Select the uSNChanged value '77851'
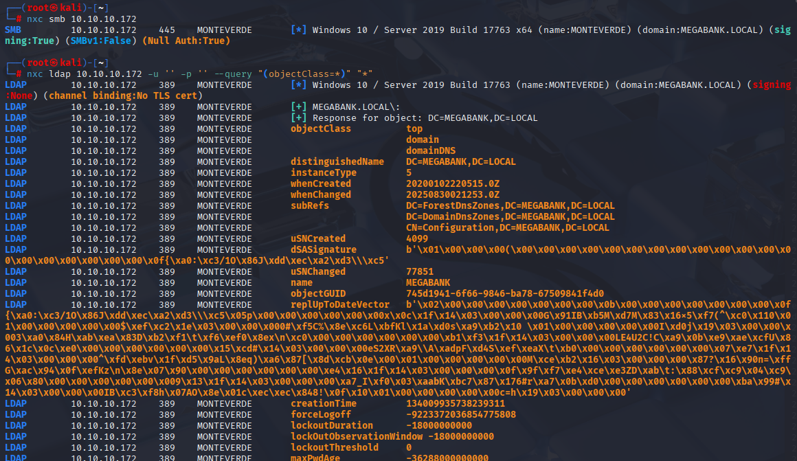This screenshot has width=797, height=461. tap(419, 271)
